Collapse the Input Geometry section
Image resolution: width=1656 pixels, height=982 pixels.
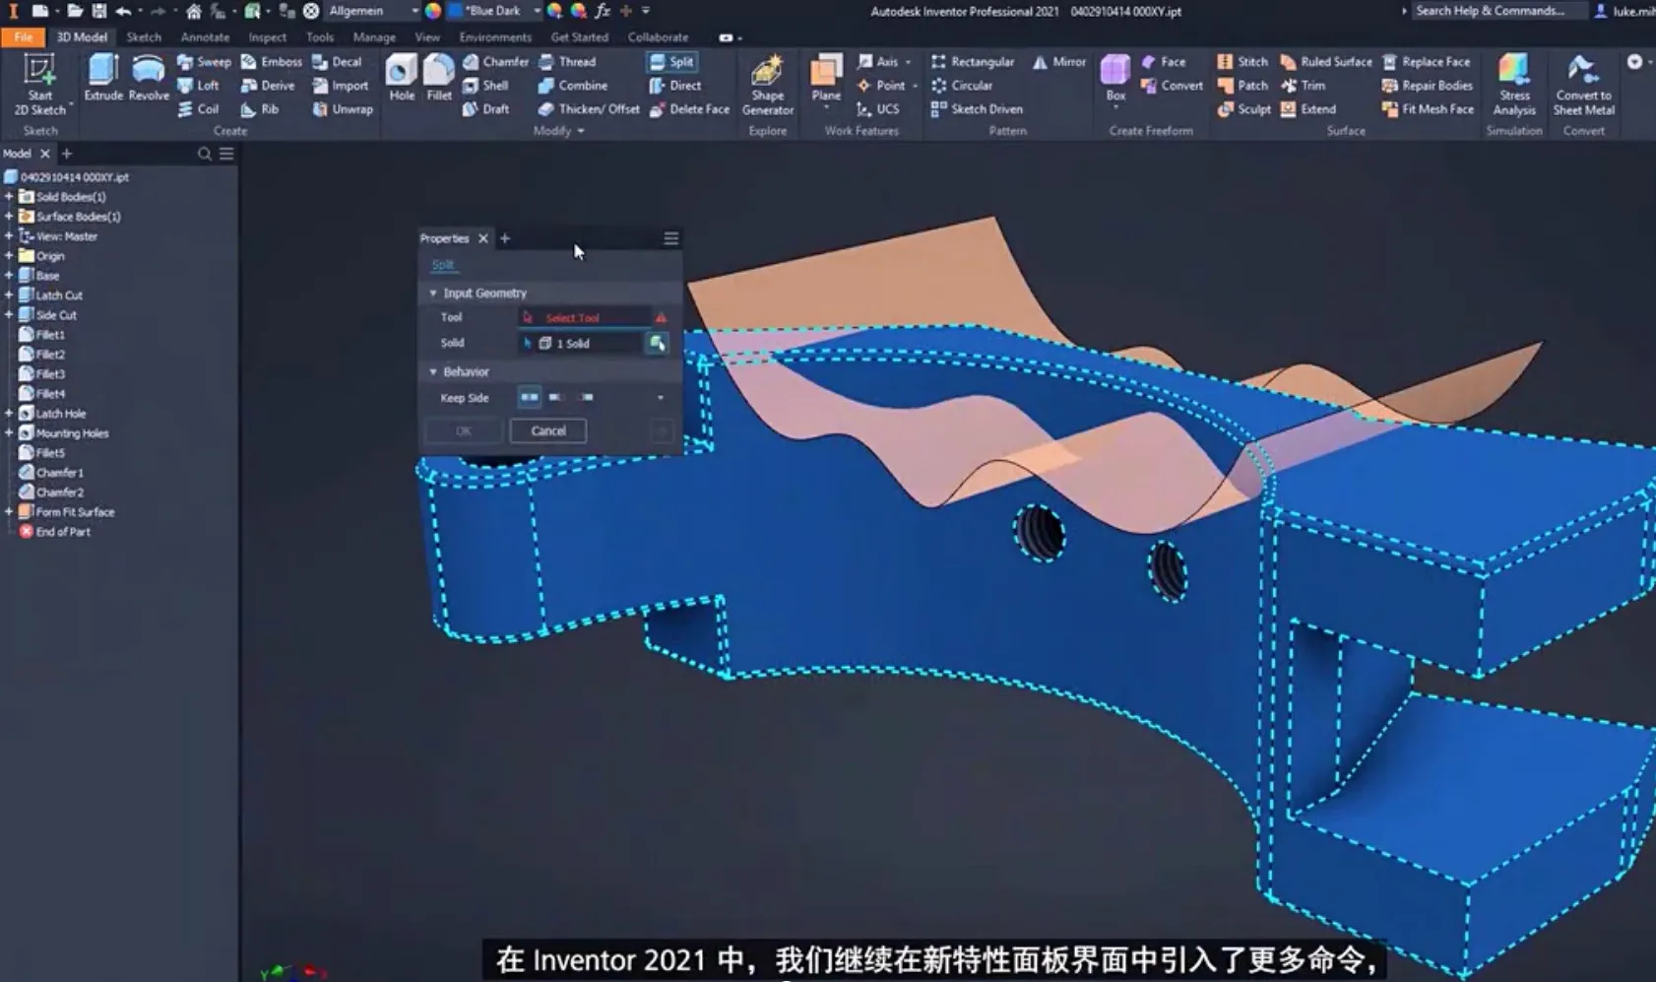click(x=433, y=294)
